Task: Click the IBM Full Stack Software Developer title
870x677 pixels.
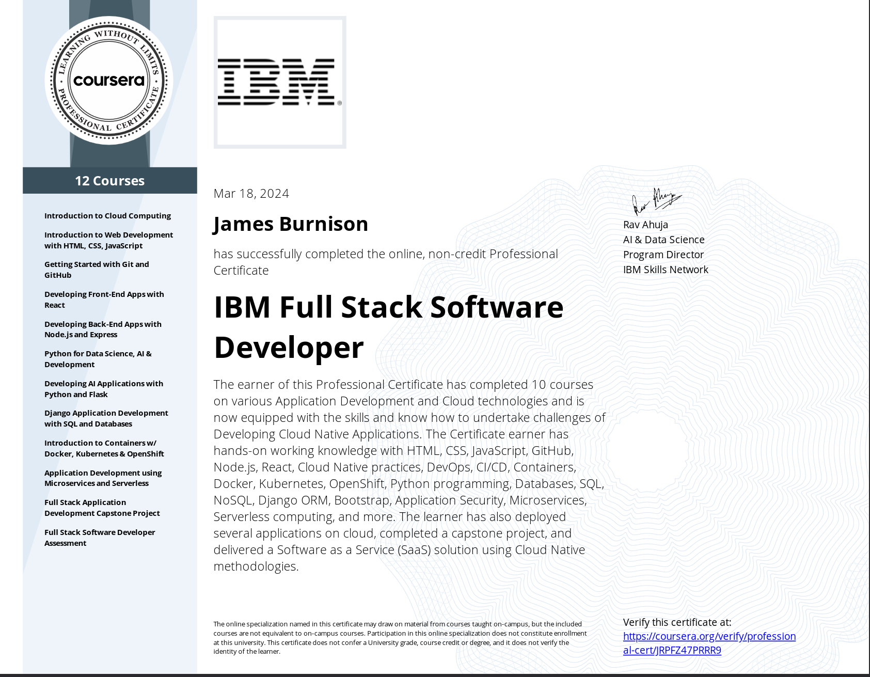Action: pos(388,327)
